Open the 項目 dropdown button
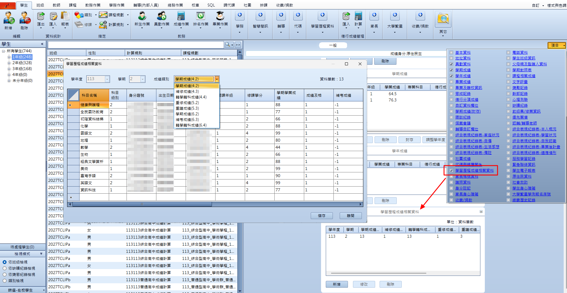This screenshot has height=293, width=567. point(557,45)
